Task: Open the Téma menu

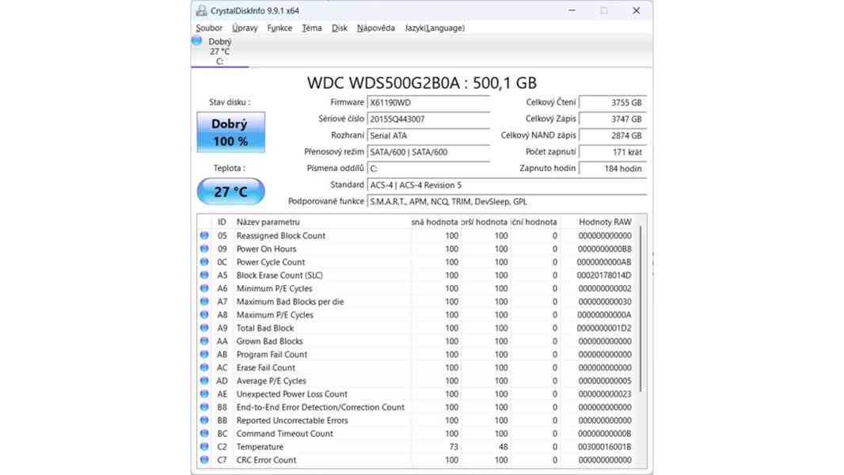Action: 312,28
